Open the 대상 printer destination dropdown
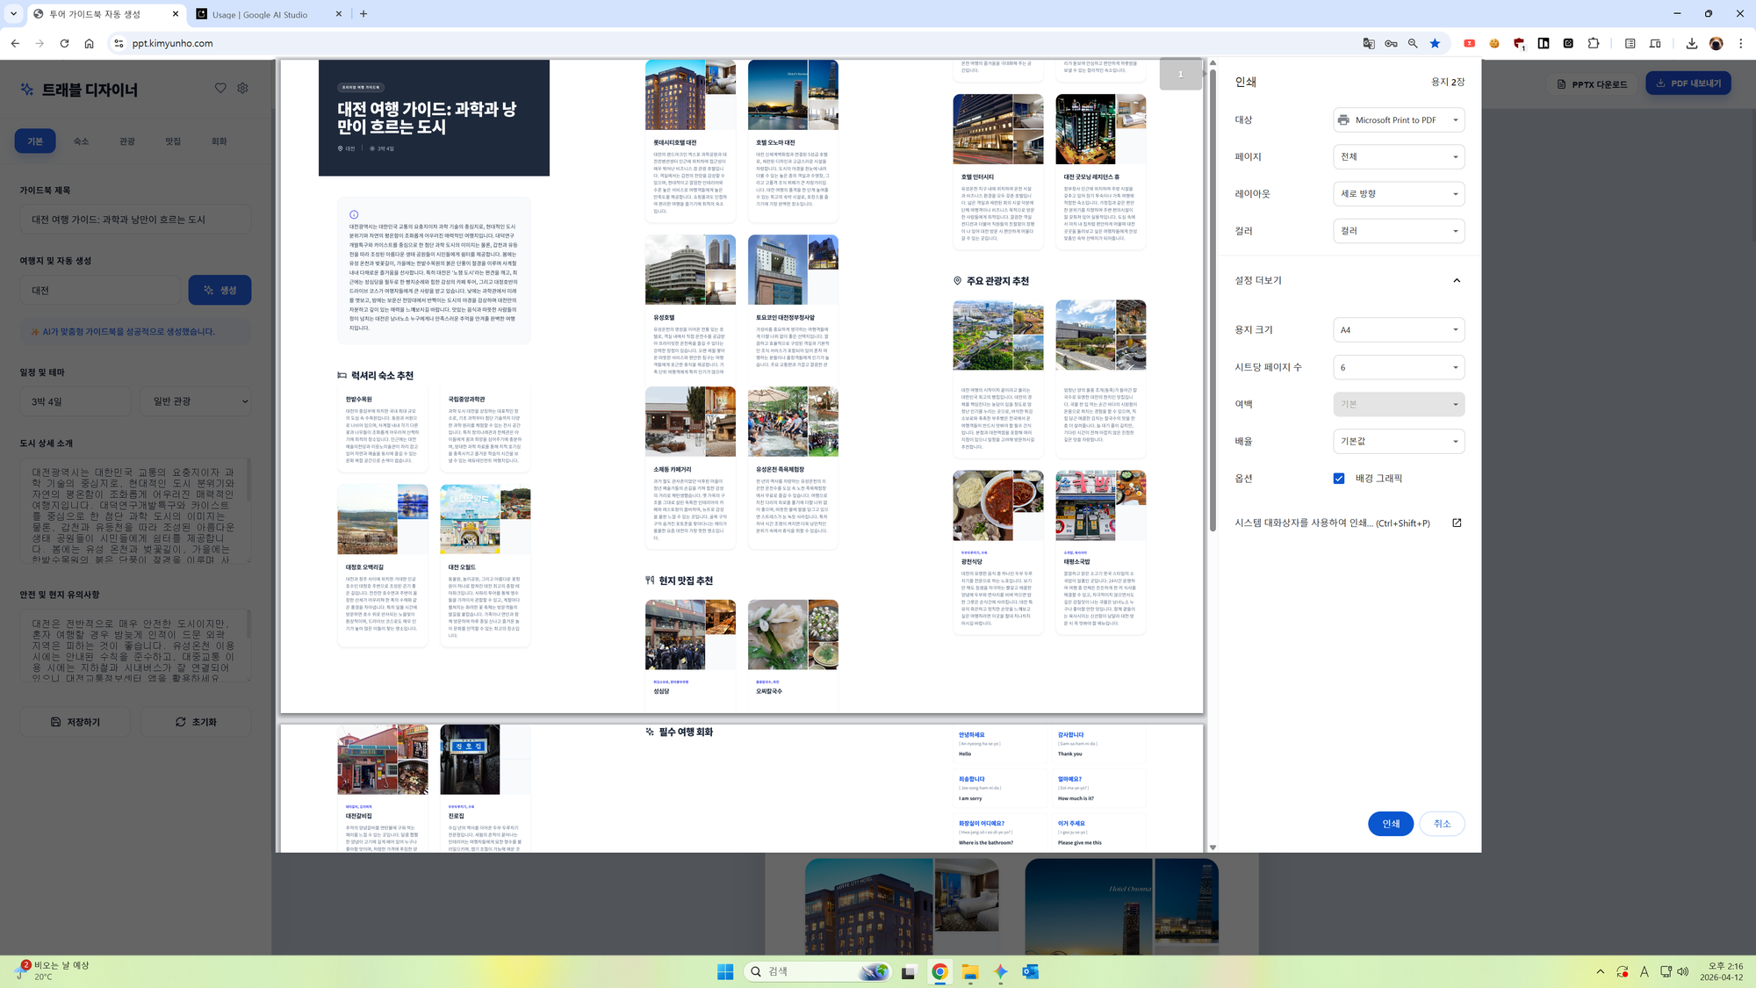This screenshot has width=1756, height=988. [x=1398, y=120]
